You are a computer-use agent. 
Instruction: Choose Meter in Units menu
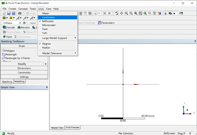coord(58,13)
